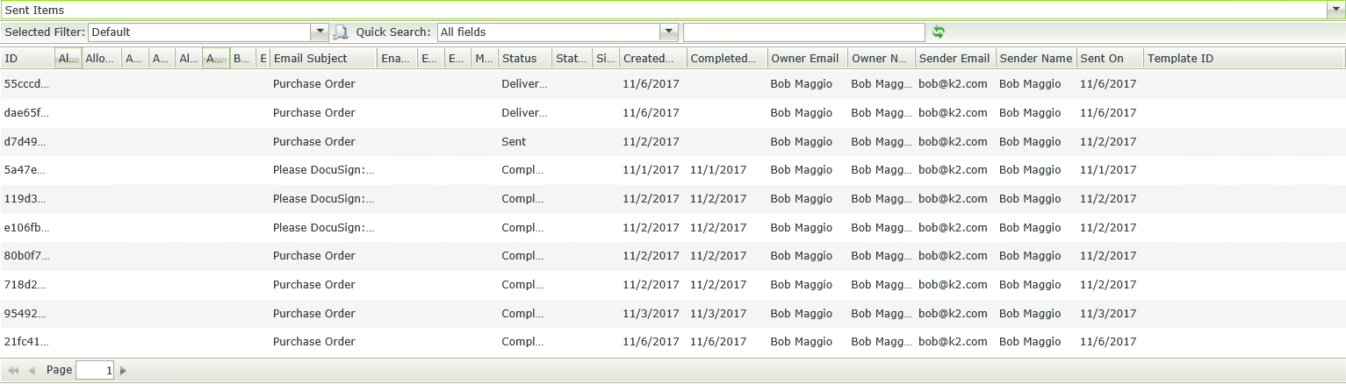Screen dimensions: 1346x384
Task: Sort by Sender Email column header
Action: [954, 59]
